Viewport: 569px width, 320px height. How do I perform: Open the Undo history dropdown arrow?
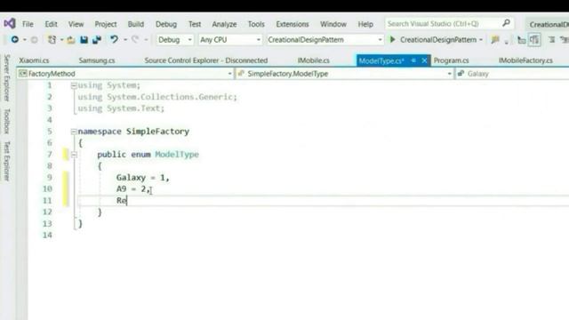tap(124, 39)
